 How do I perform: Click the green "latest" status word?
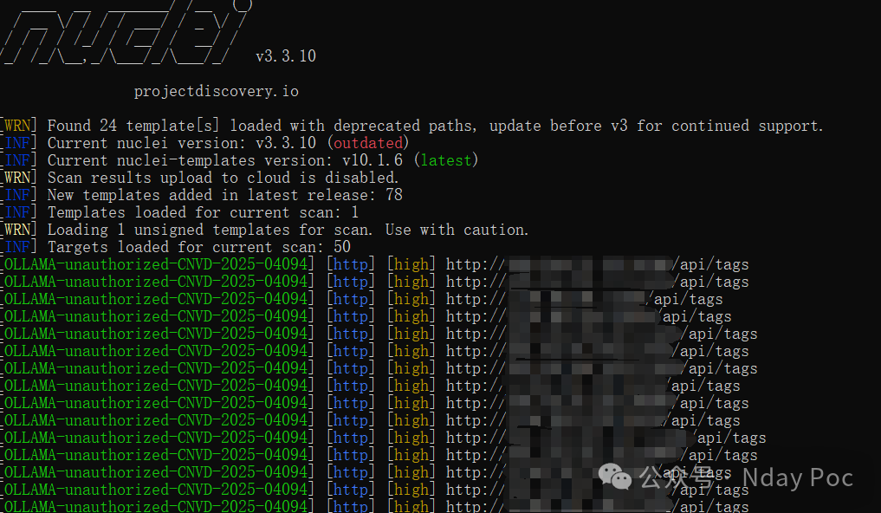tap(446, 160)
